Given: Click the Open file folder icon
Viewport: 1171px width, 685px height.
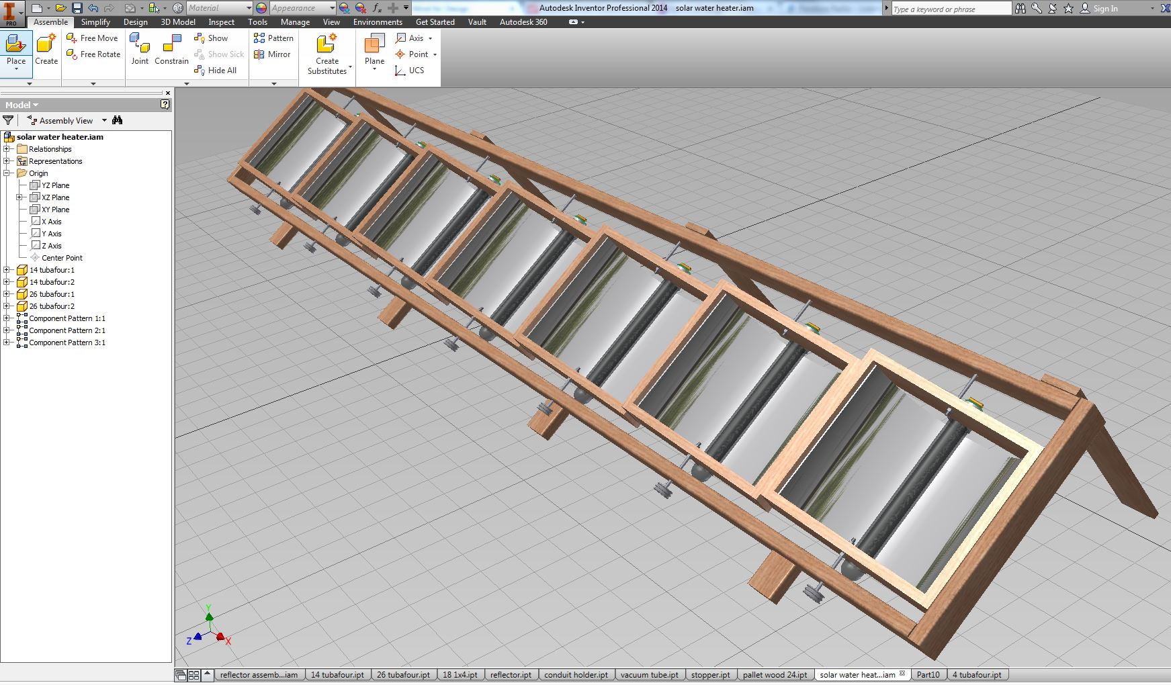Looking at the screenshot, I should pos(60,8).
